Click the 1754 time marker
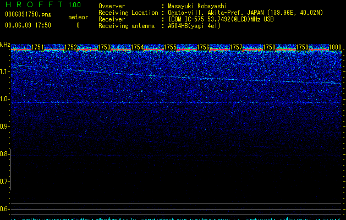Screen dimensions: 346x220 tap(138, 47)
